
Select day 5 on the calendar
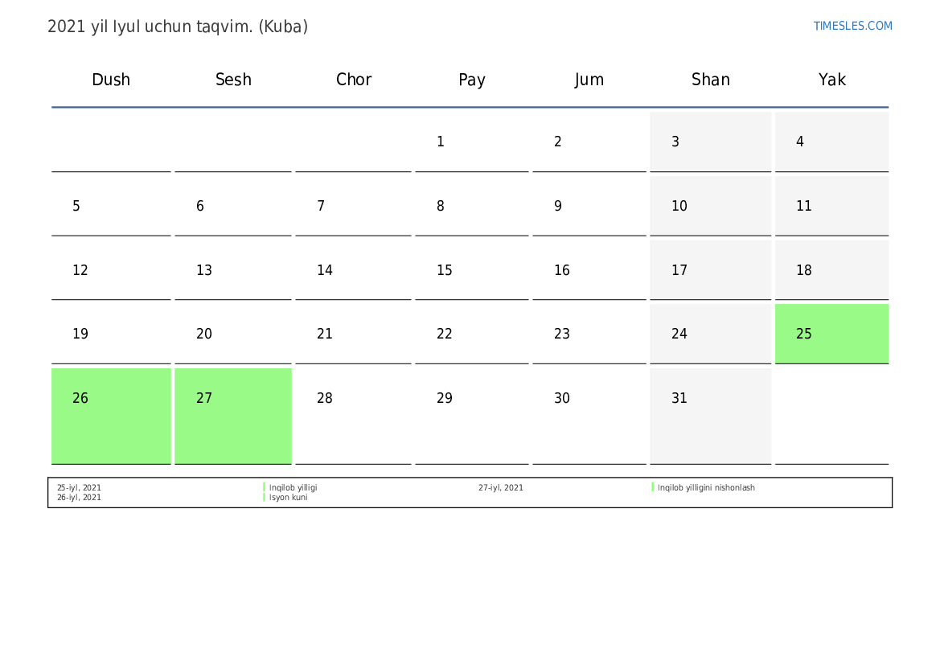click(111, 206)
